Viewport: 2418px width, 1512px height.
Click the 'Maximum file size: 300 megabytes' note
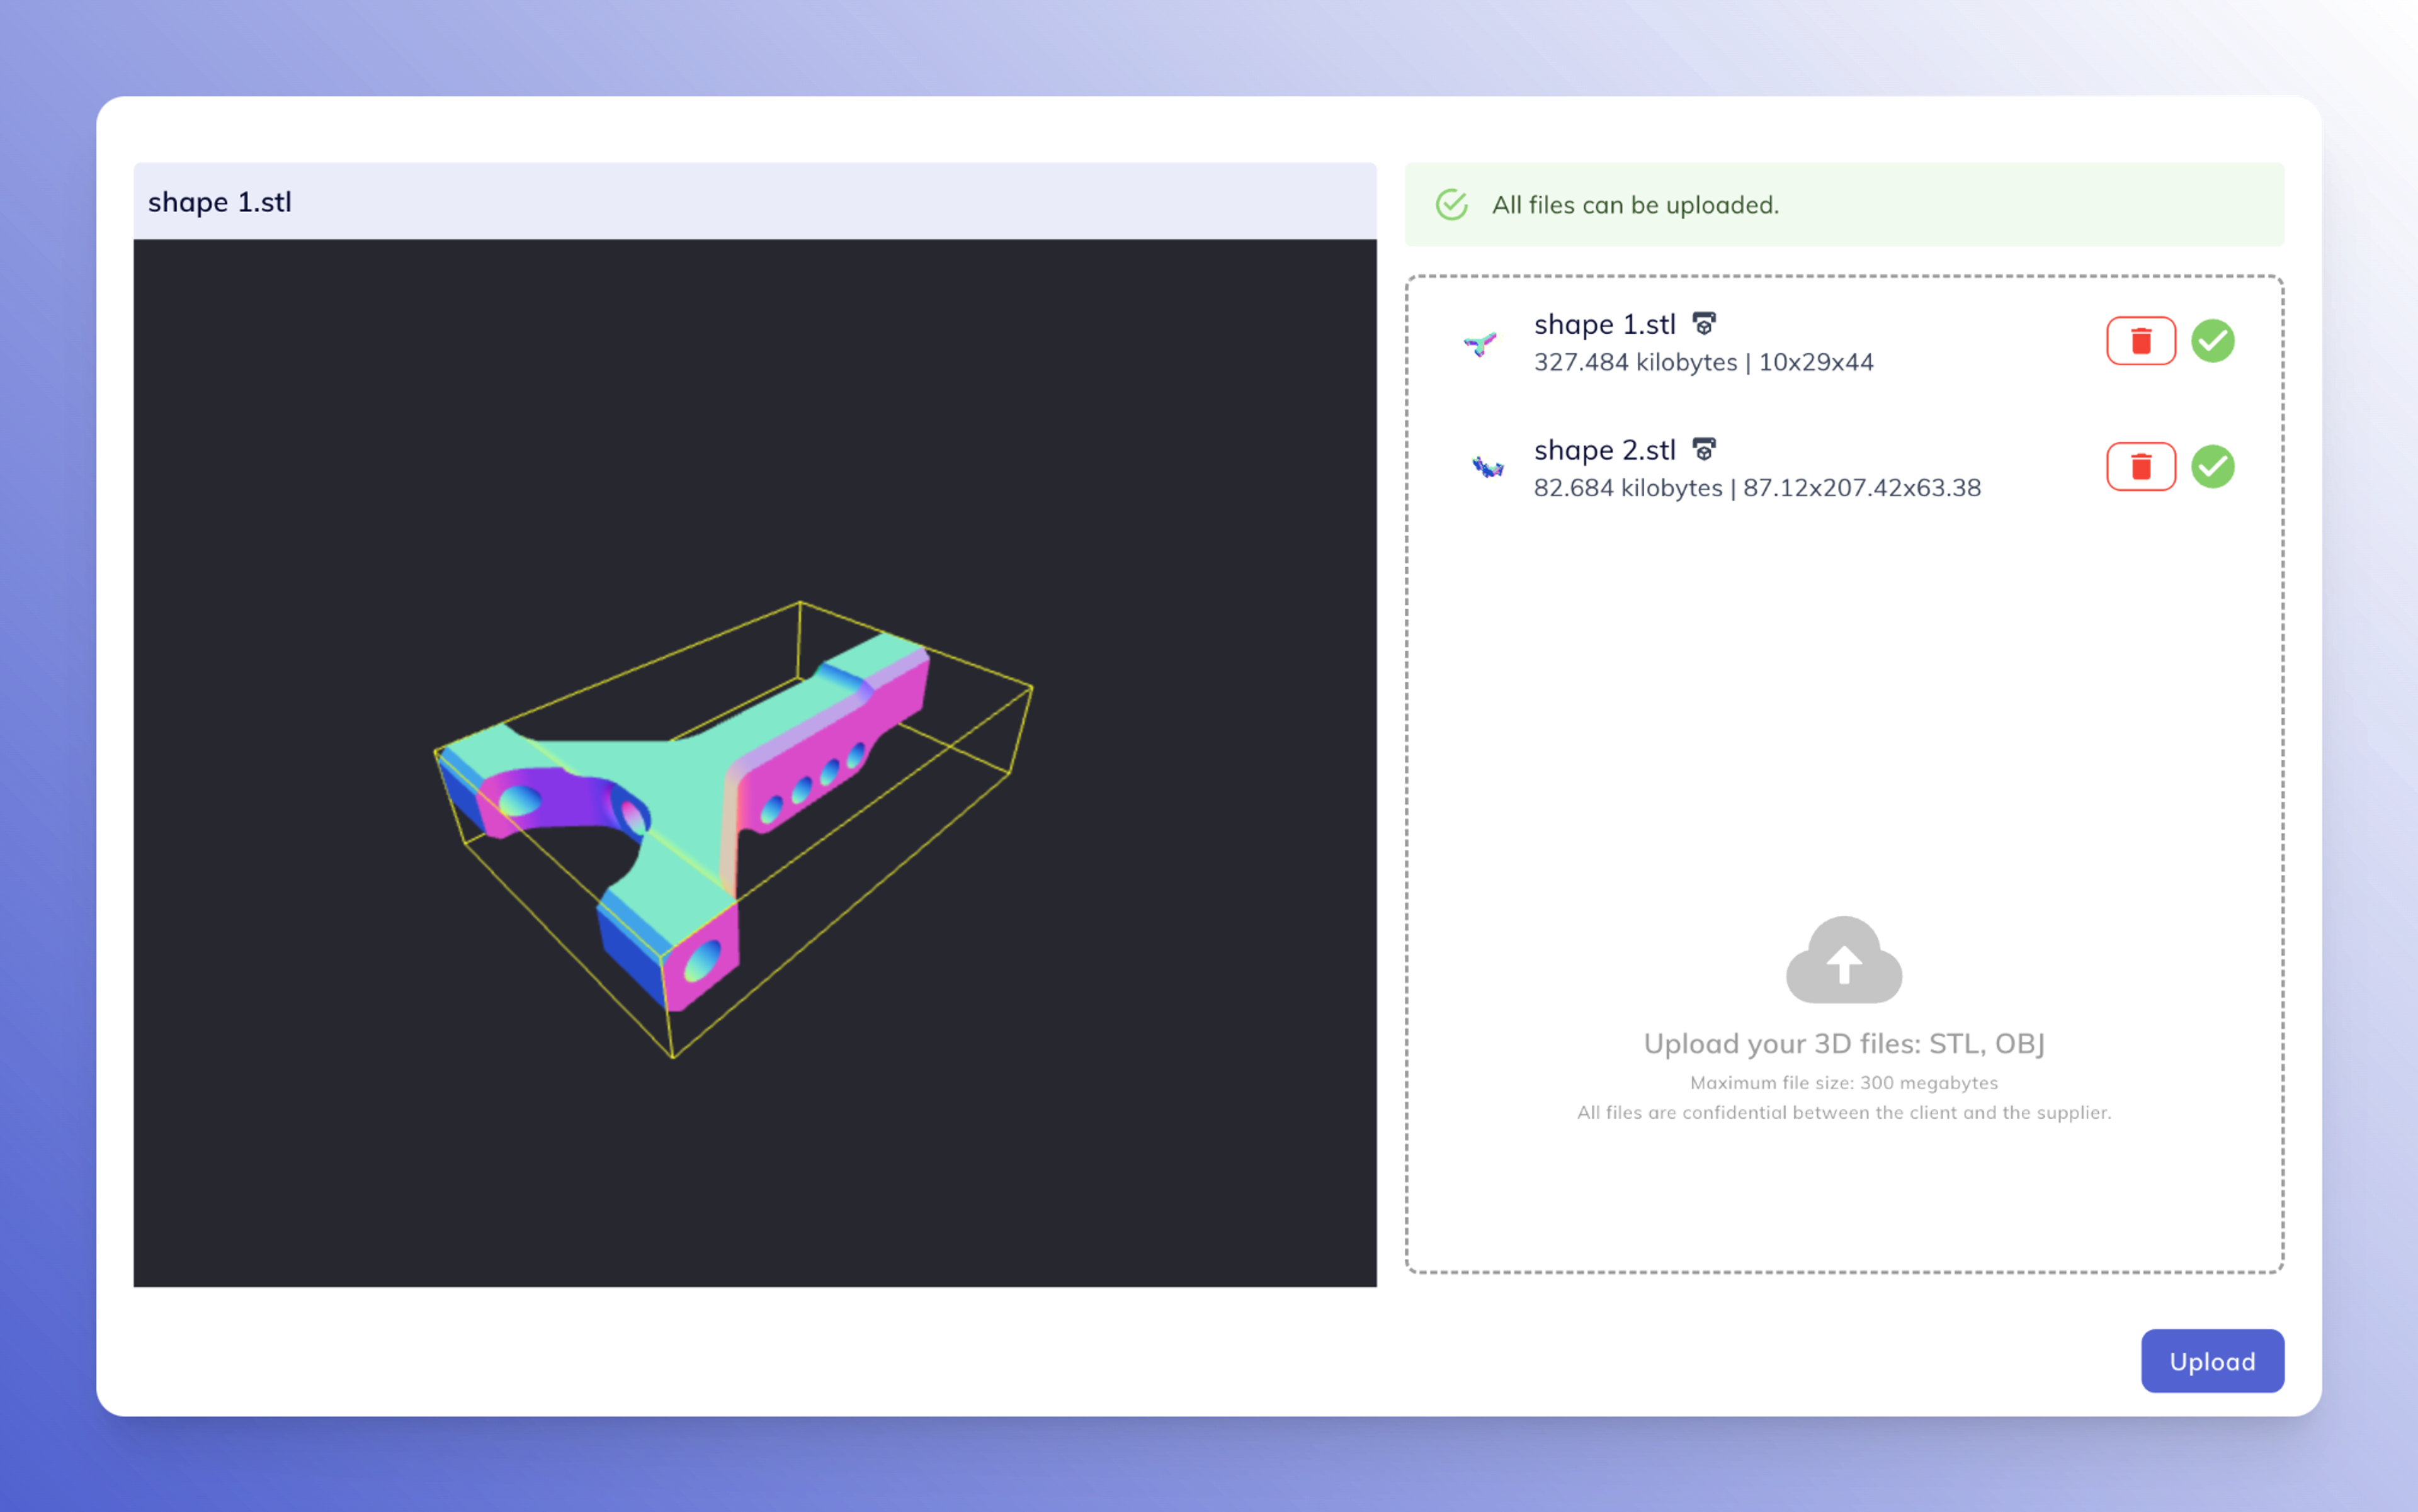pos(1842,1083)
